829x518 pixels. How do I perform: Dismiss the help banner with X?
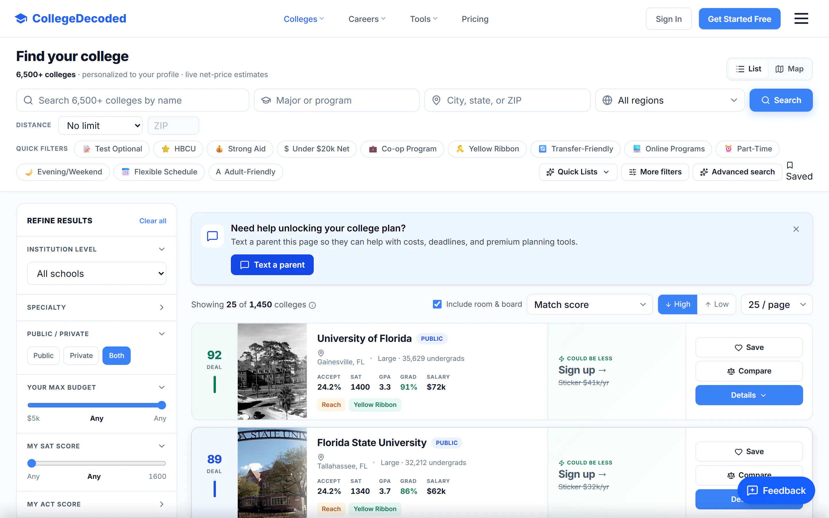796,229
